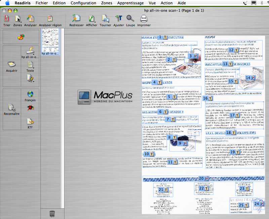Select the text zone 19 tag
The height and width of the screenshot is (219, 269).
coord(235,152)
